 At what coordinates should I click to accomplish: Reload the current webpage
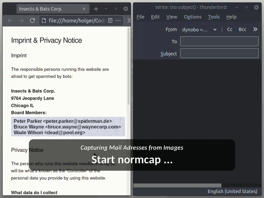(x=32, y=20)
